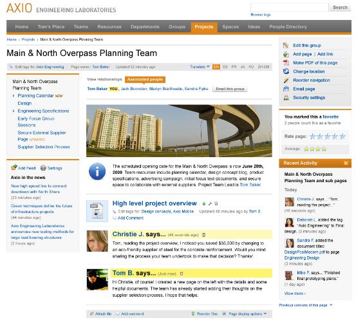
Task: Click the Make PDF of this page icon
Action: click(x=286, y=62)
